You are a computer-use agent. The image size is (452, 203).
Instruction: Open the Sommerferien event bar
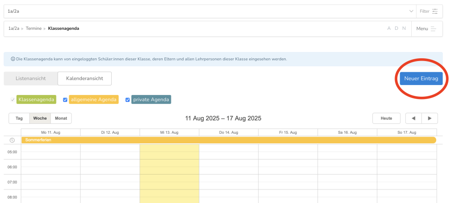(228, 140)
